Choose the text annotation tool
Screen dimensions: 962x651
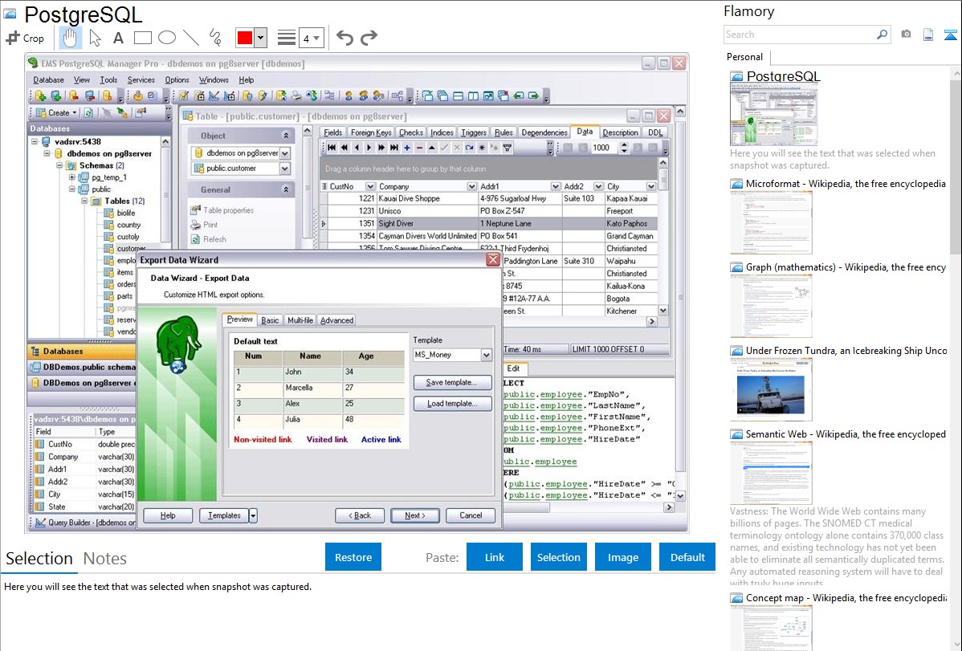118,38
